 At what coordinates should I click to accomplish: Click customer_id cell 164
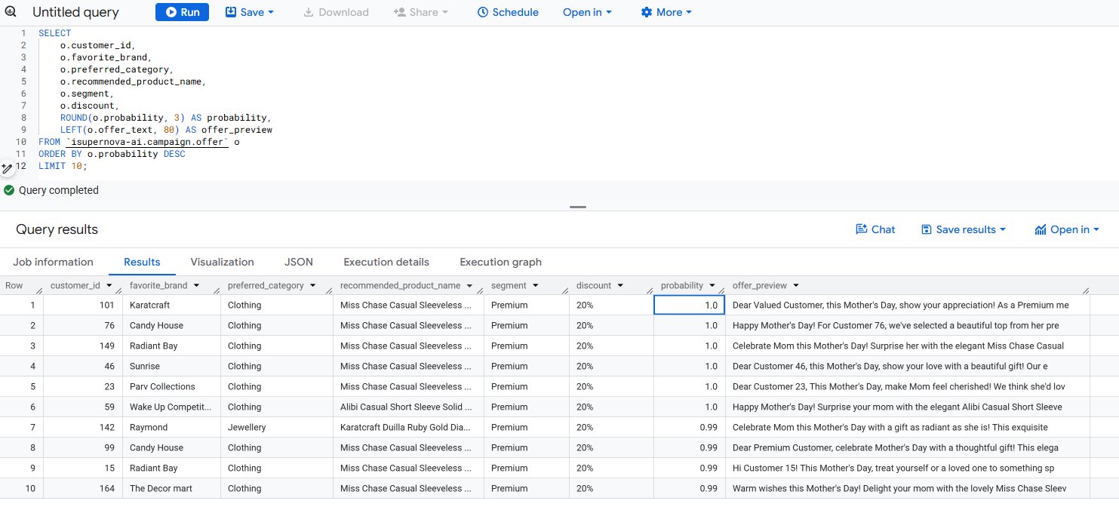(x=83, y=489)
